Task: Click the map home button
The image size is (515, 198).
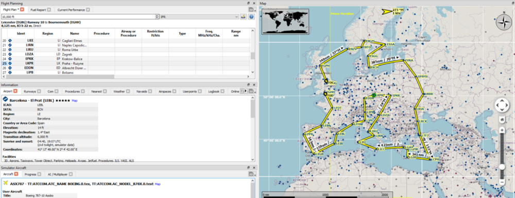Action: click(502, 120)
